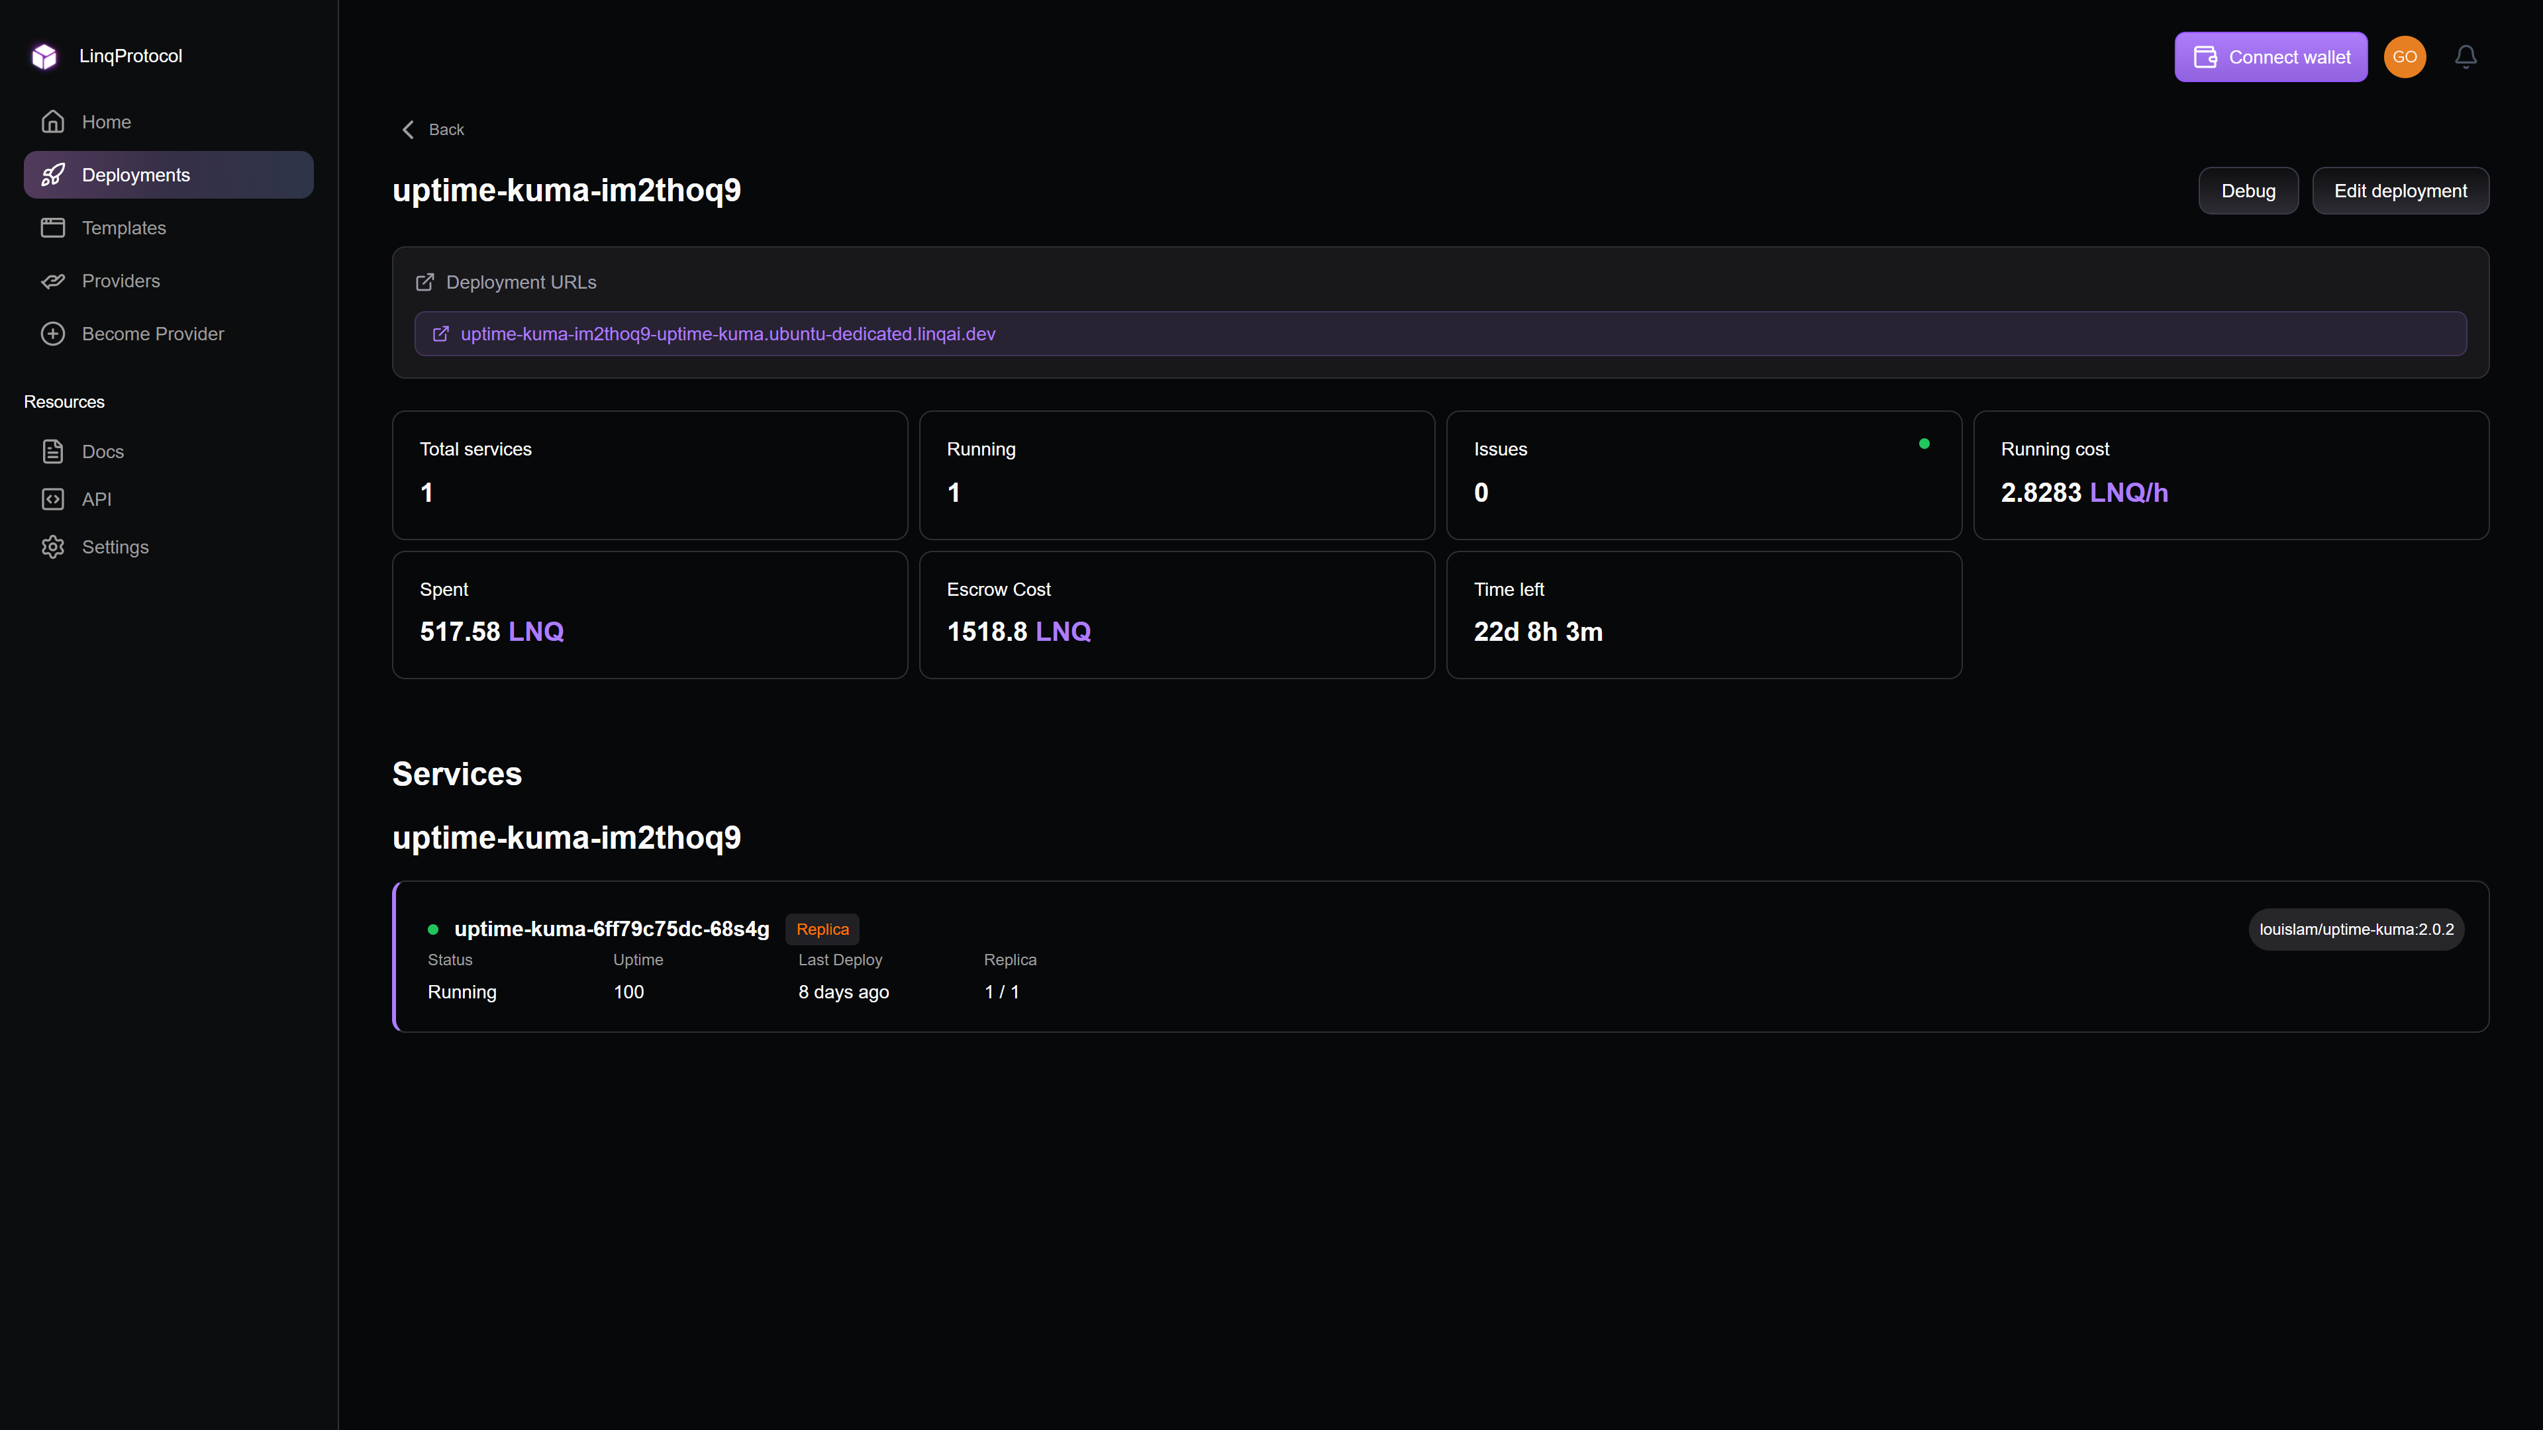This screenshot has width=2543, height=1430.
Task: Open the Home icon in sidebar
Action: 53,120
